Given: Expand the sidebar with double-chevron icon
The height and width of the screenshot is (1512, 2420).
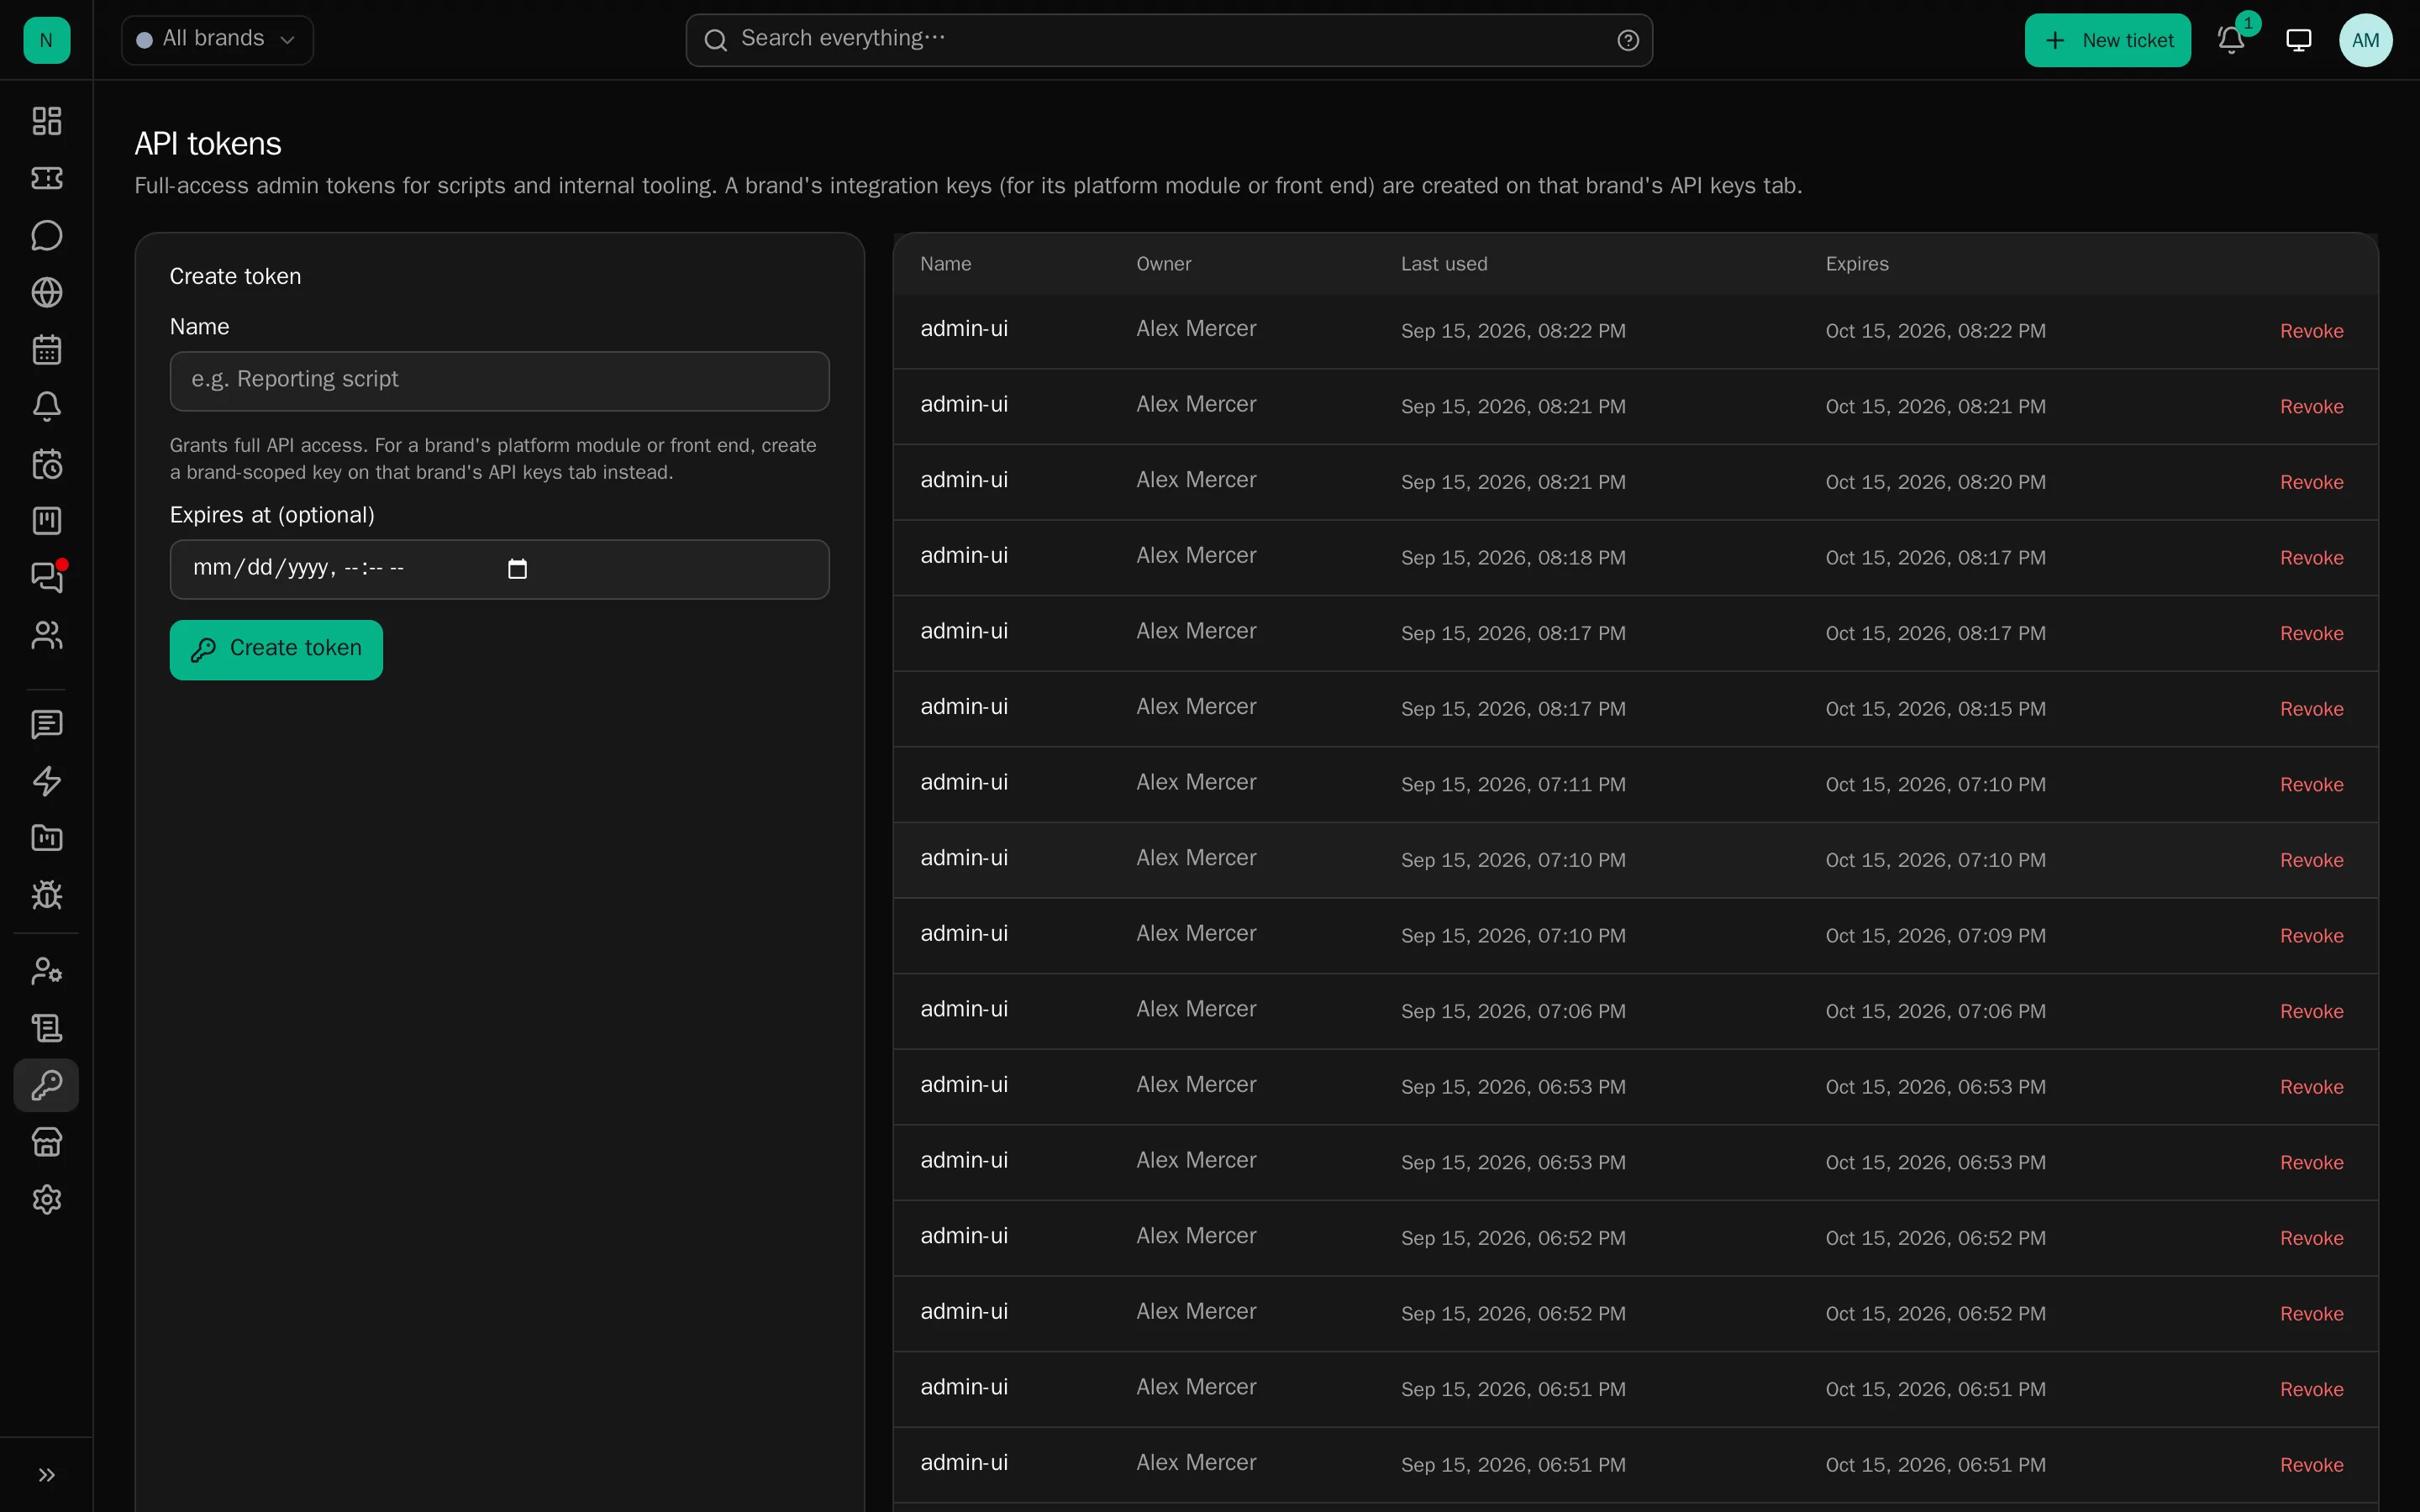Looking at the screenshot, I should tap(47, 1475).
